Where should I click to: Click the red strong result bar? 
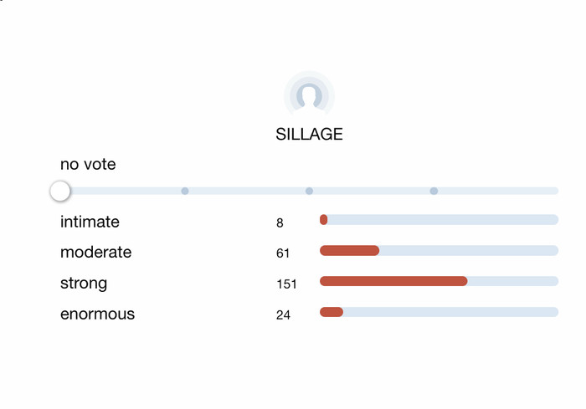[x=393, y=281]
